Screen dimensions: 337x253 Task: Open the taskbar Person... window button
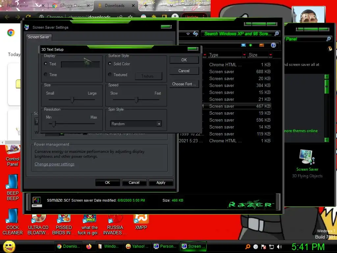tap(165, 246)
